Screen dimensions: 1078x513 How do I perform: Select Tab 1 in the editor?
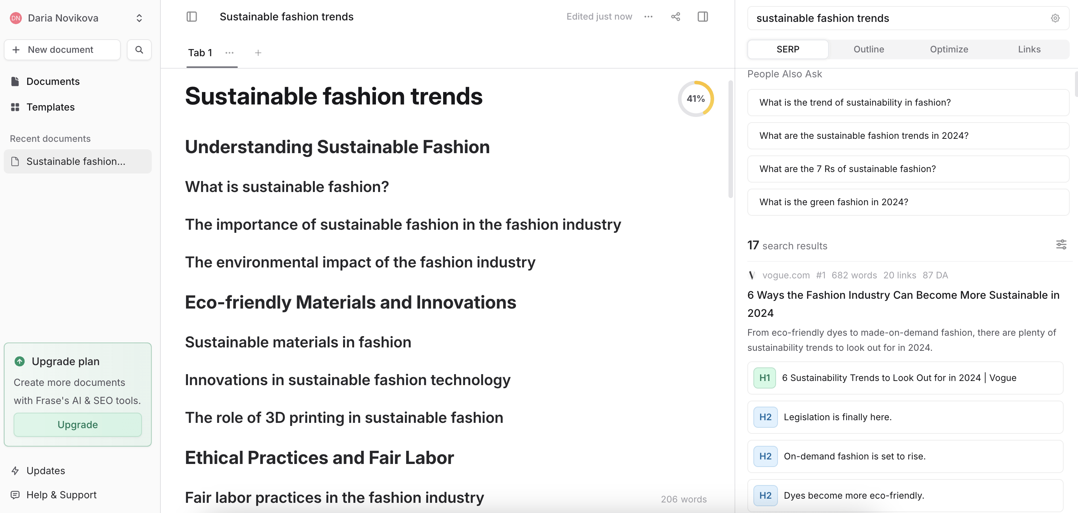pos(200,53)
